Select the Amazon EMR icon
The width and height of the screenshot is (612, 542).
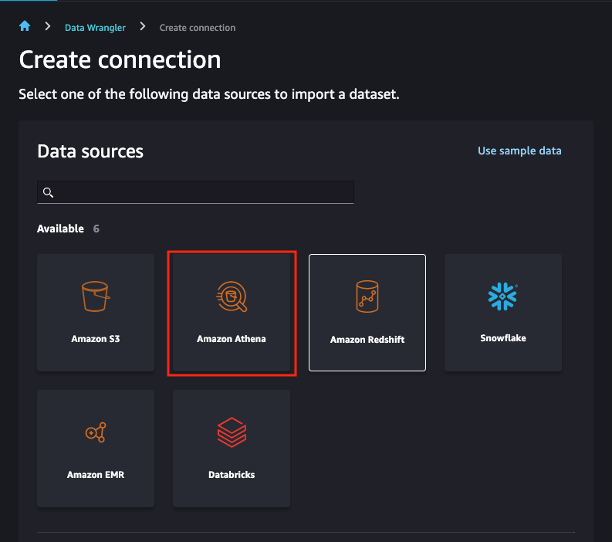tap(96, 432)
